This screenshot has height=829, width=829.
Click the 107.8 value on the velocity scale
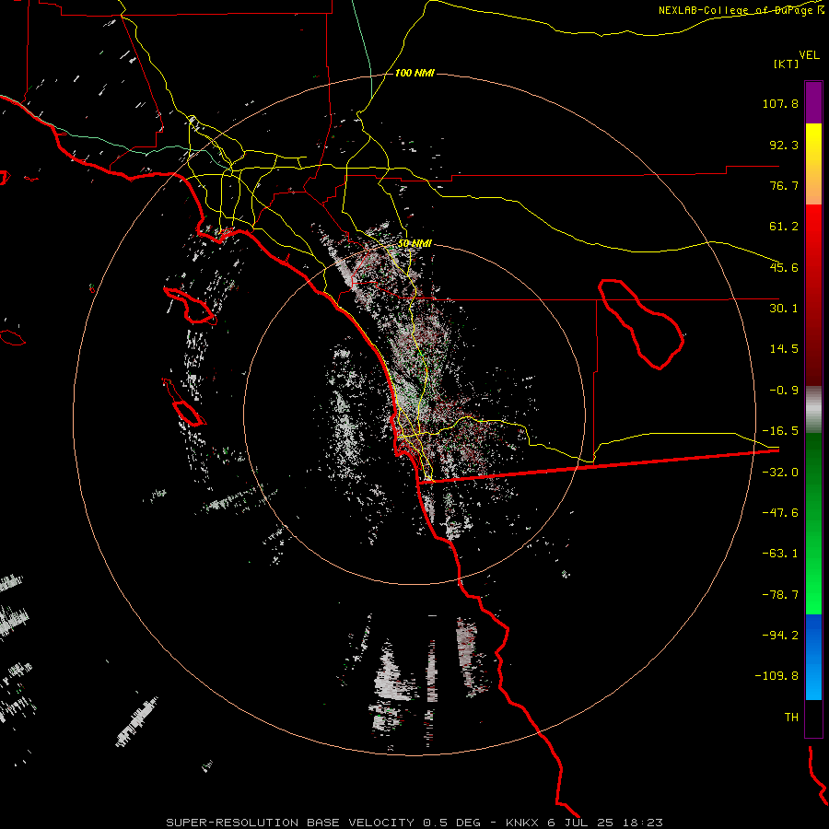point(780,103)
